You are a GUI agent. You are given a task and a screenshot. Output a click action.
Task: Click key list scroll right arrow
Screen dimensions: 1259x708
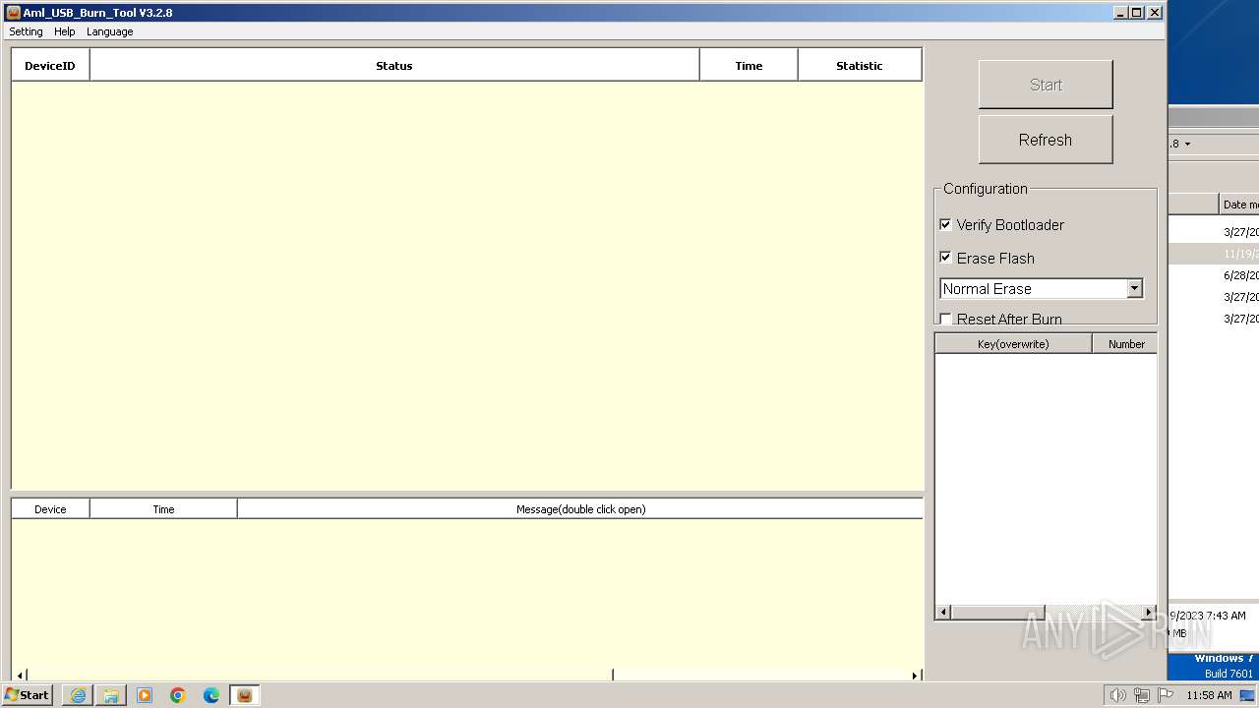click(1148, 613)
